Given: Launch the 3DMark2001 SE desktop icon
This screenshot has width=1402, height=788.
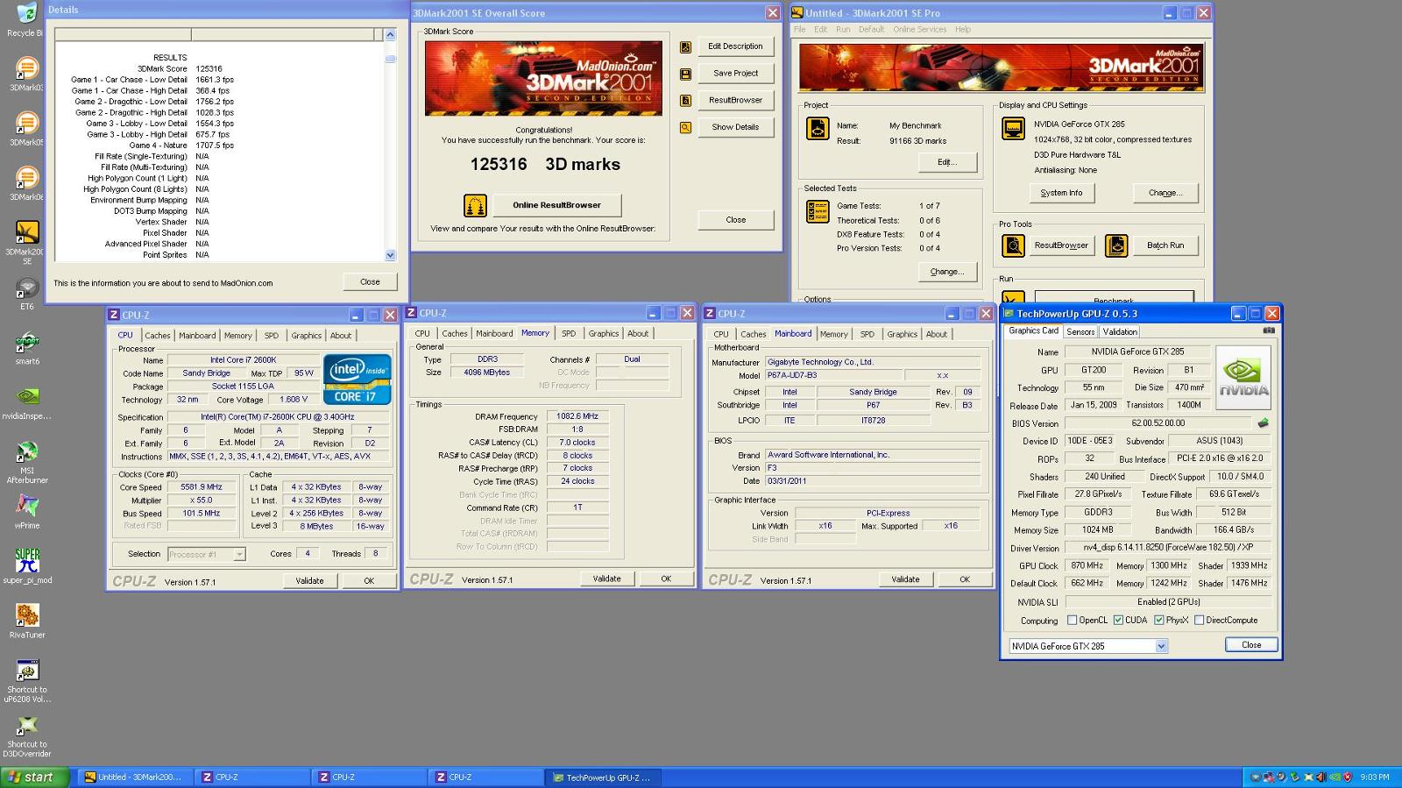Looking at the screenshot, I should pyautogui.click(x=27, y=231).
